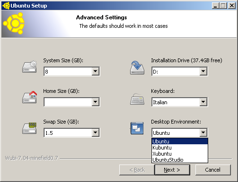Open the System Size dropdown arrow
The height and width of the screenshot is (182, 238).
[x=96, y=71]
